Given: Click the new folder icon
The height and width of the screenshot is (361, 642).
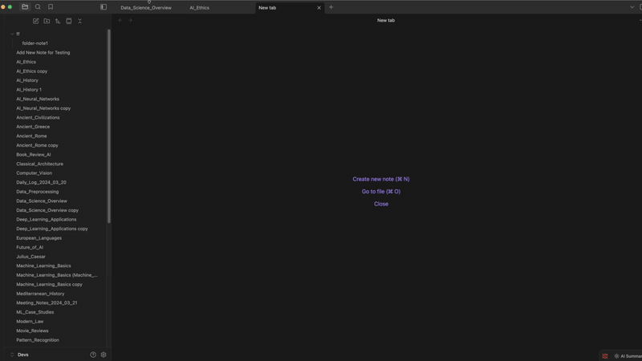Looking at the screenshot, I should point(47,21).
